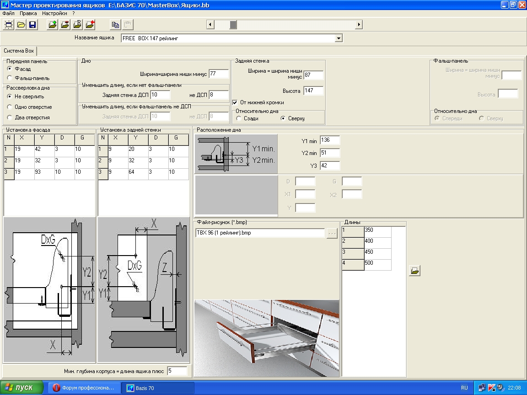Click length cell 400 in Длины list
The image size is (527, 395).
(x=377, y=243)
